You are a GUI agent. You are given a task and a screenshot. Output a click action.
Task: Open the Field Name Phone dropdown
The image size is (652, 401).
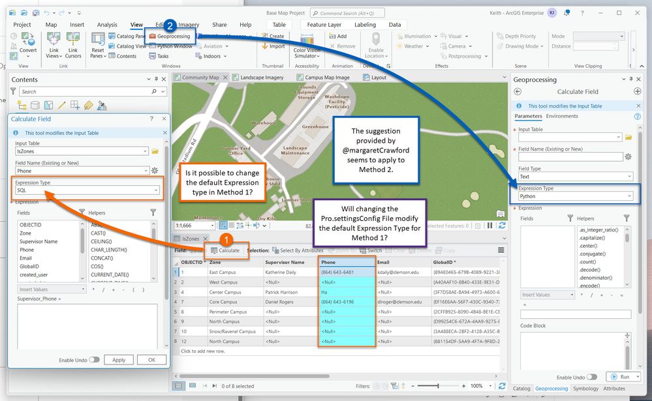(82, 171)
